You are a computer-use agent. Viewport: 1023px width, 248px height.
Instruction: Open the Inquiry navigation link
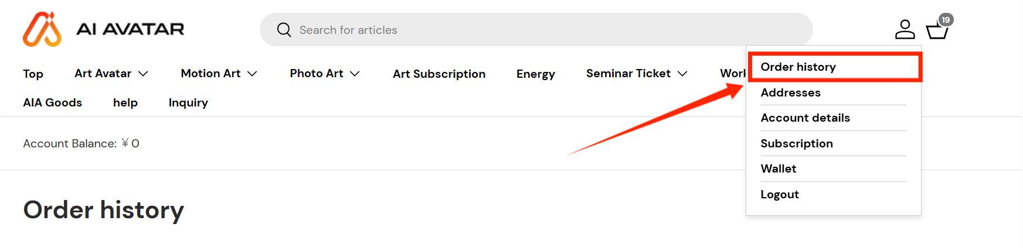tap(188, 102)
